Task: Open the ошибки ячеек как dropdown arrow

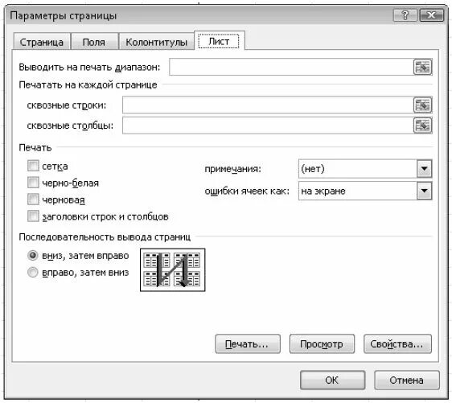Action: click(x=424, y=191)
